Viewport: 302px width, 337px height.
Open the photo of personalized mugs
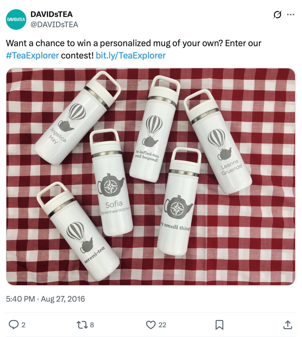point(151,178)
